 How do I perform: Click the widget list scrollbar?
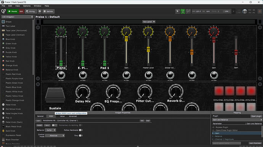pyautogui.click(x=33, y=47)
